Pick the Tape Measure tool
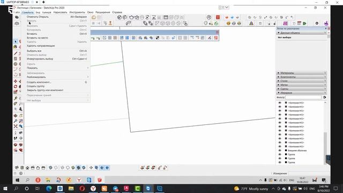The image size is (343, 193). pyautogui.click(x=16, y=98)
